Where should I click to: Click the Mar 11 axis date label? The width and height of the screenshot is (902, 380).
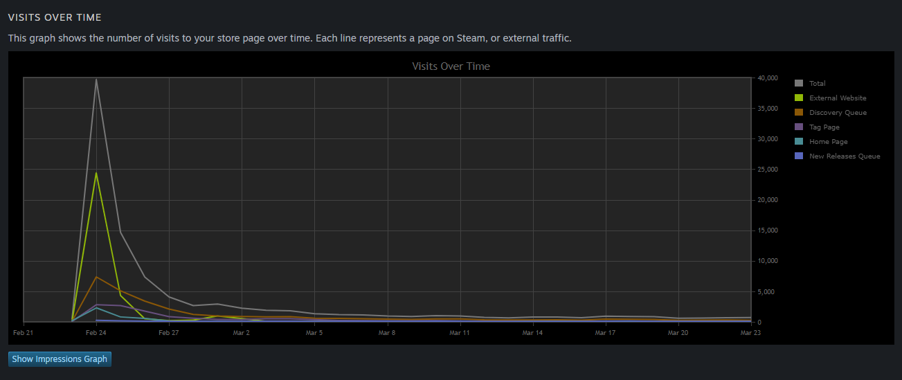pyautogui.click(x=460, y=333)
